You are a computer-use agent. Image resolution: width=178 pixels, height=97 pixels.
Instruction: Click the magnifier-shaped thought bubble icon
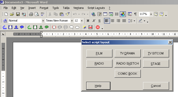71,27
